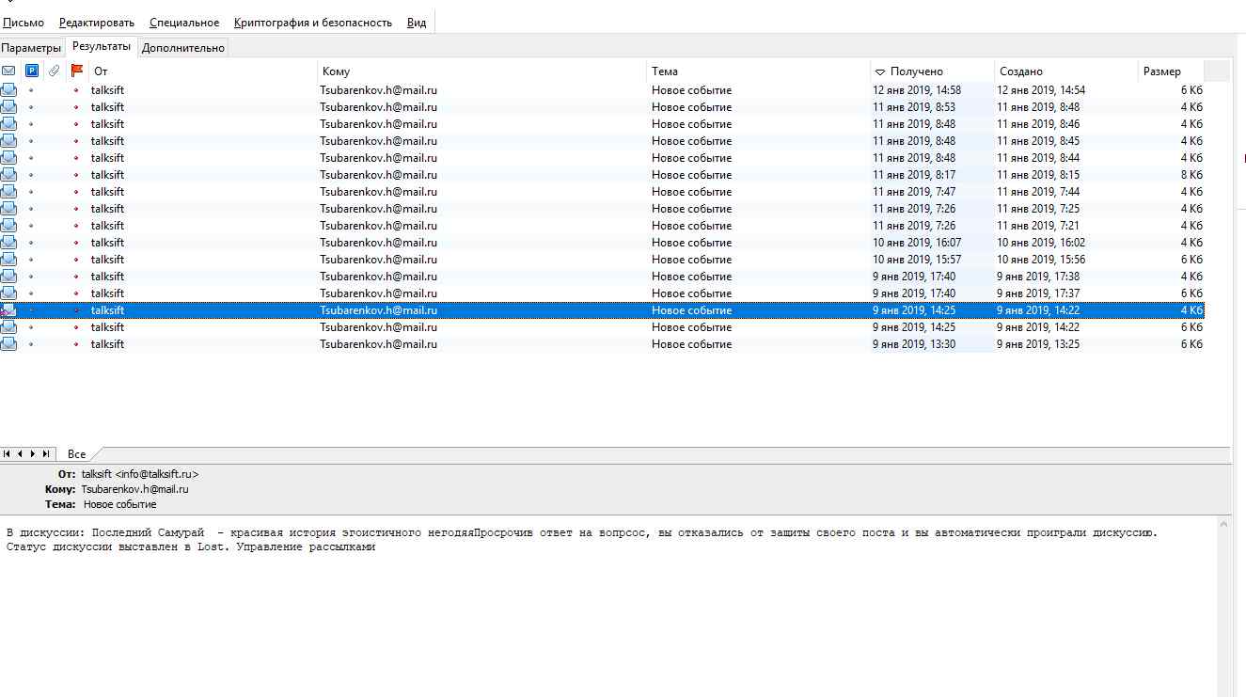
Task: Open the Редактировать menu
Action: pyautogui.click(x=97, y=23)
